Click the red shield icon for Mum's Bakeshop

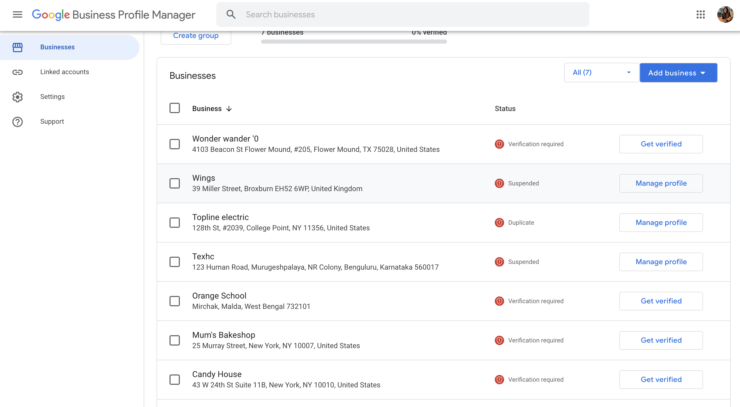tap(499, 340)
